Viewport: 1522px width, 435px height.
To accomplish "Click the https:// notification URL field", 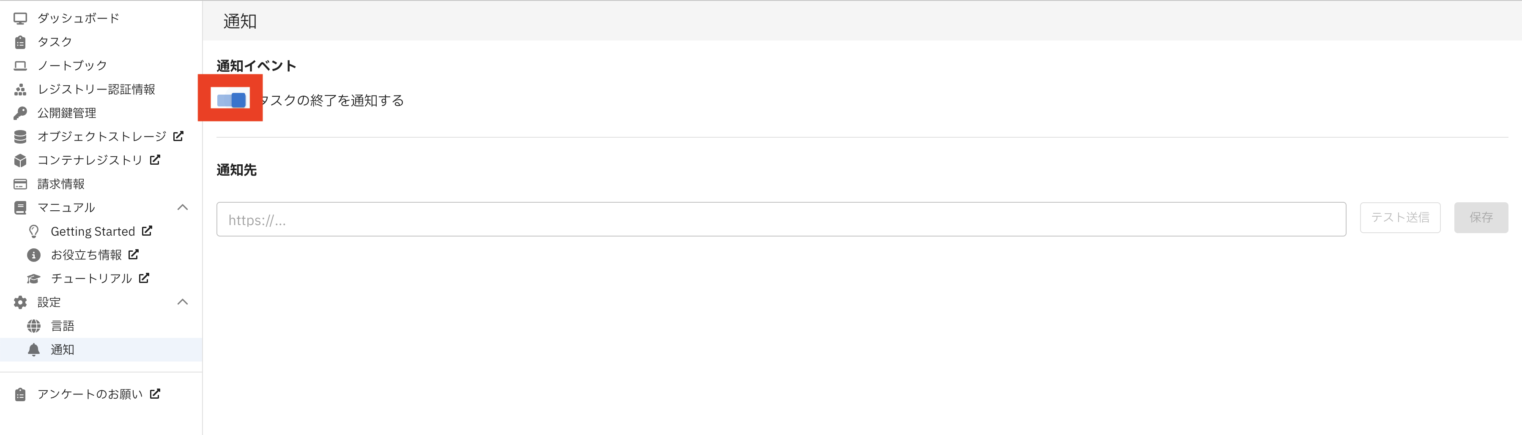I will 780,220.
